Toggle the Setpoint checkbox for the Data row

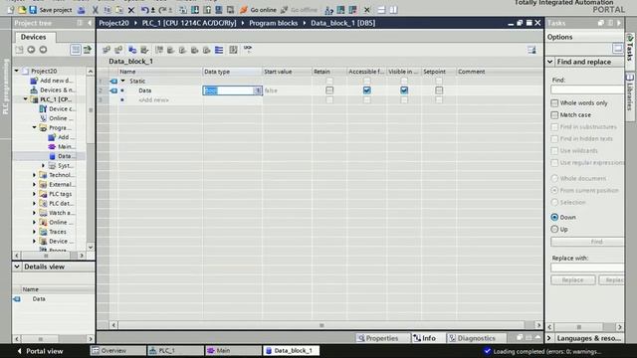[439, 90]
